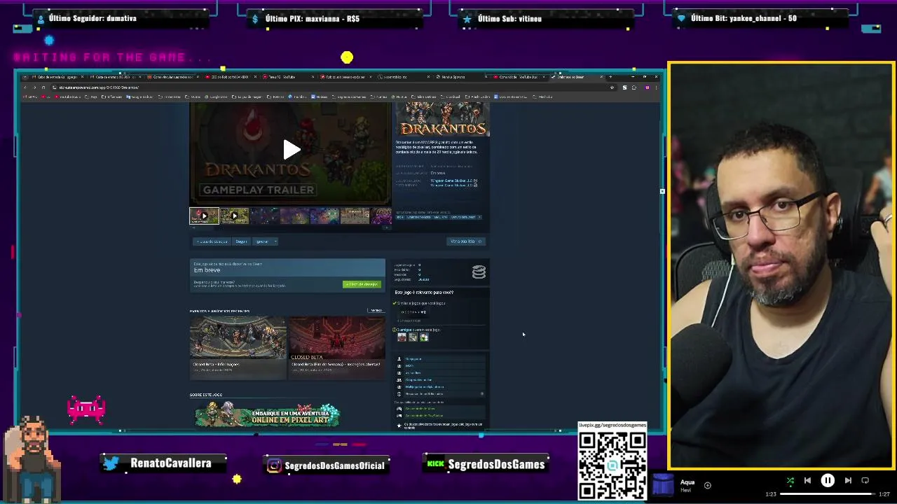Skip to next track in music player

pos(848,481)
